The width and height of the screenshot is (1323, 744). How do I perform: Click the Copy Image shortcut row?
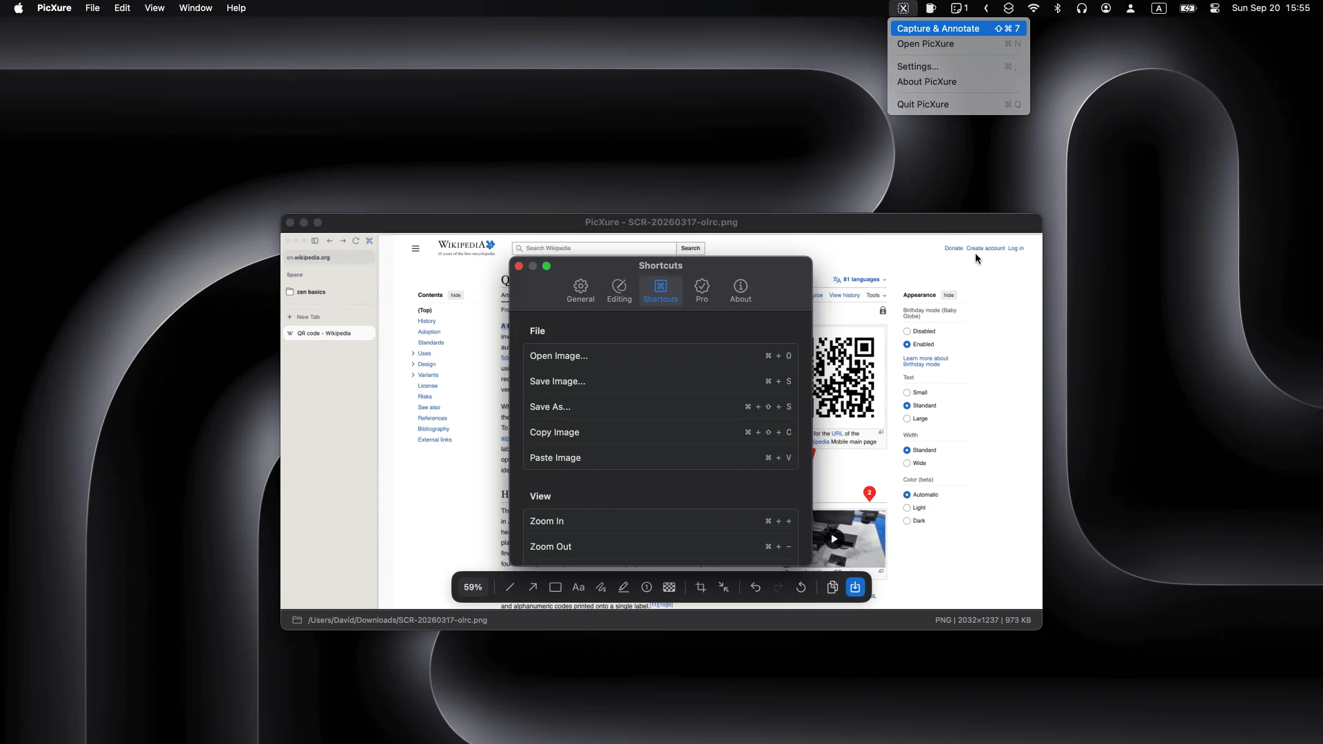click(x=660, y=433)
